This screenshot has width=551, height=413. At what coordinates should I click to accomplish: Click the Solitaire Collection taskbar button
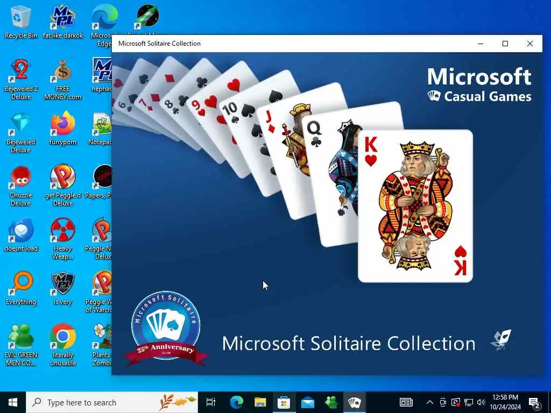(355, 402)
